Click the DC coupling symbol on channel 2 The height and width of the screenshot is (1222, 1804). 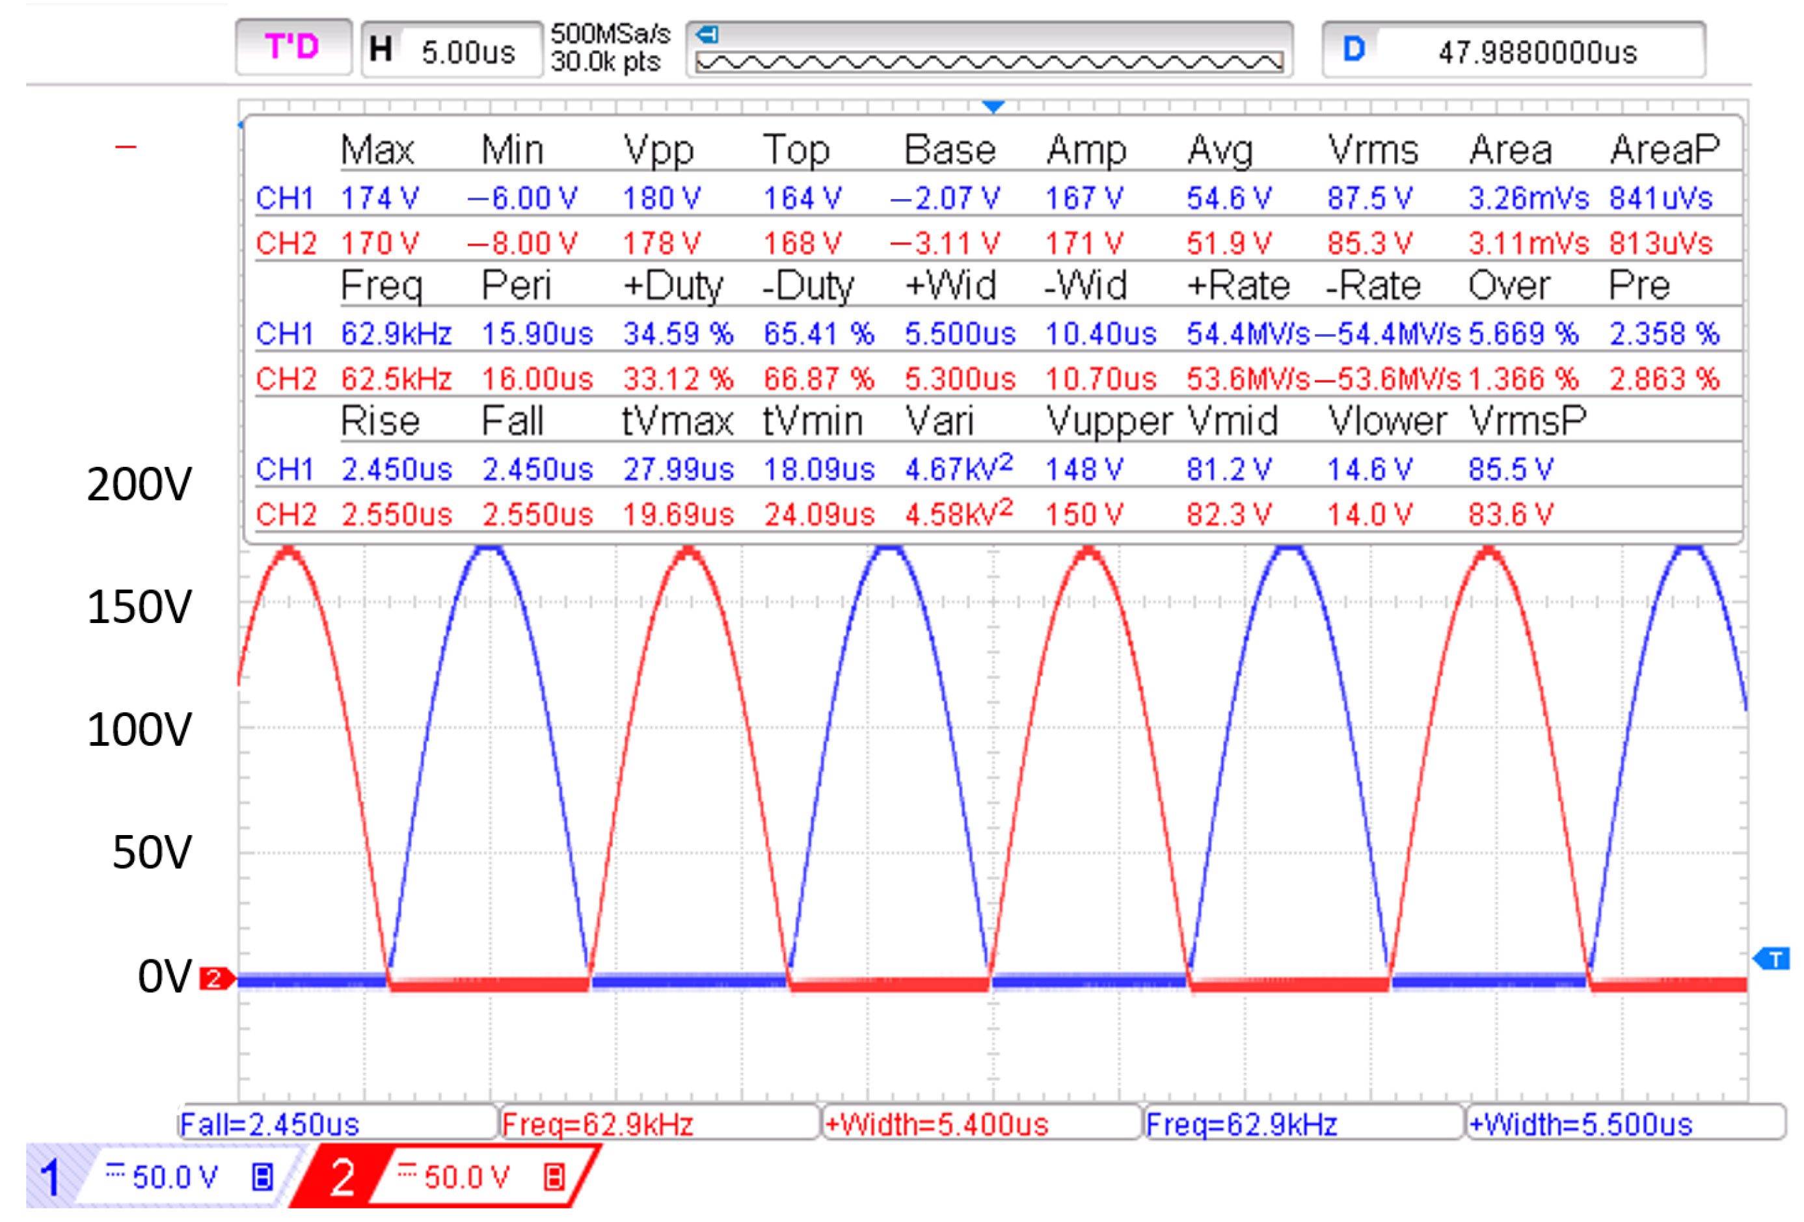pos(407,1171)
